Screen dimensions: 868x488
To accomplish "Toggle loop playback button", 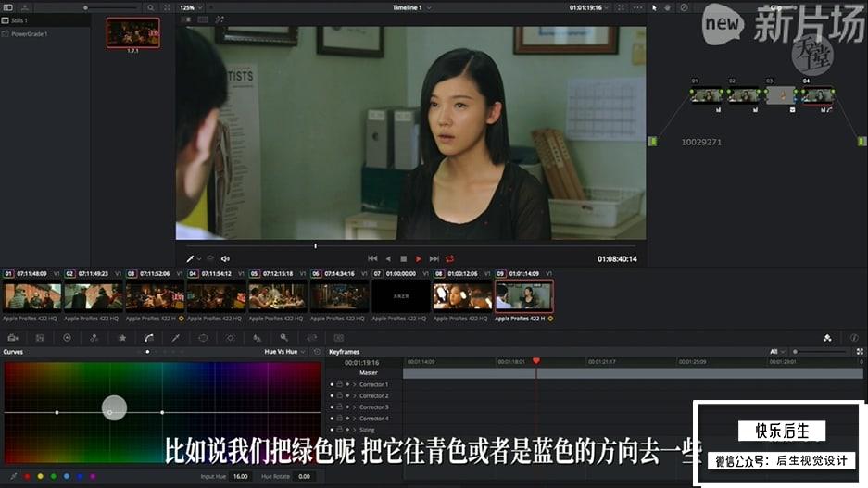I will (450, 258).
